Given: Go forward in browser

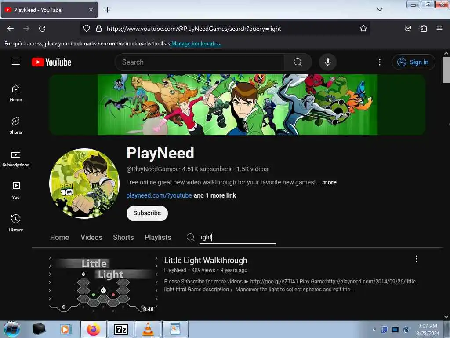Looking at the screenshot, I should pyautogui.click(x=26, y=29).
